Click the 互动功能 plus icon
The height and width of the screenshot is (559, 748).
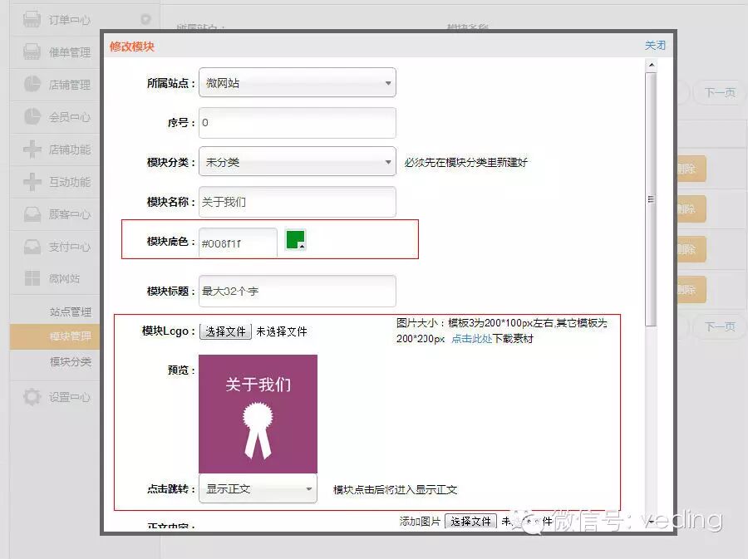[x=32, y=182]
